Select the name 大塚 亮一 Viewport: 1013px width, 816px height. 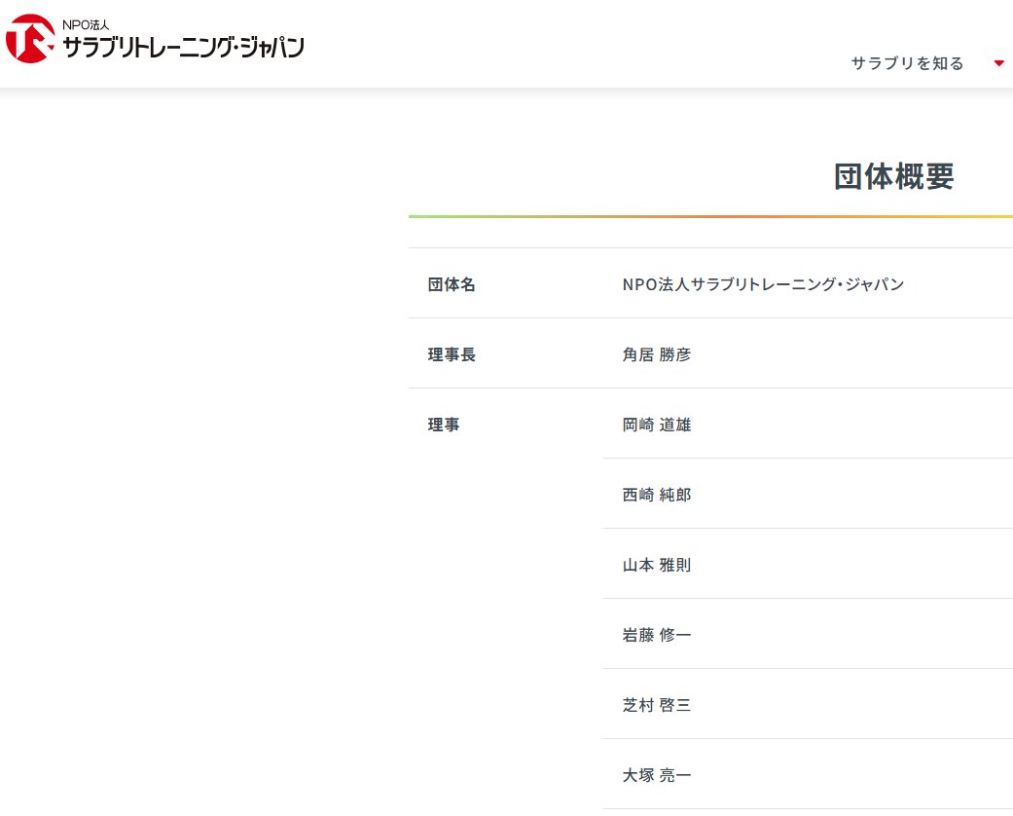point(657,775)
